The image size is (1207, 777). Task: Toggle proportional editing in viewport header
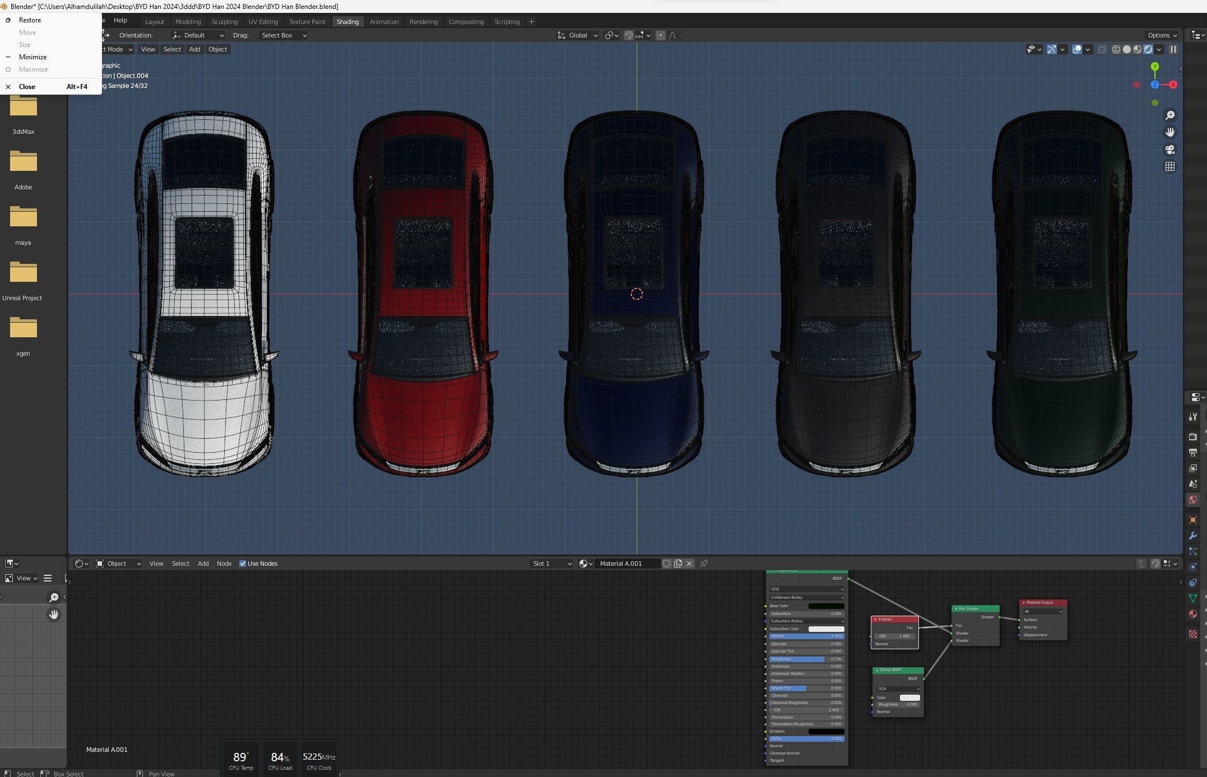pos(661,35)
